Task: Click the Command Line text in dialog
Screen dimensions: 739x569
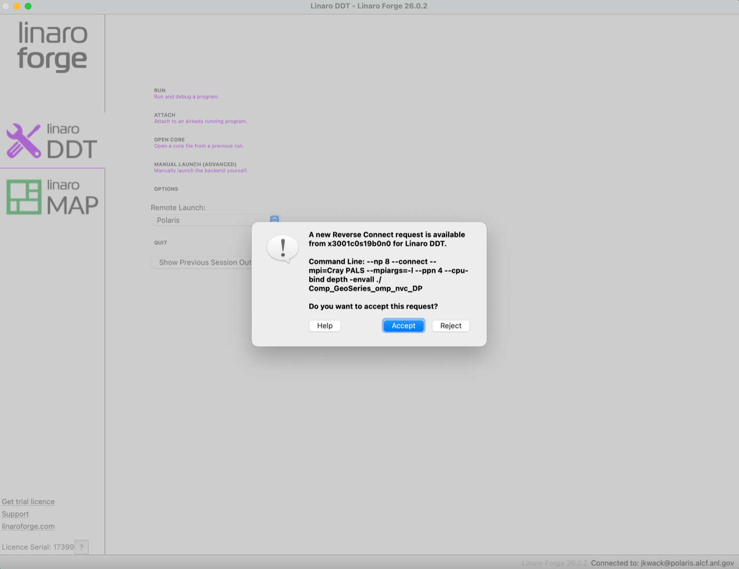Action: [x=389, y=275]
